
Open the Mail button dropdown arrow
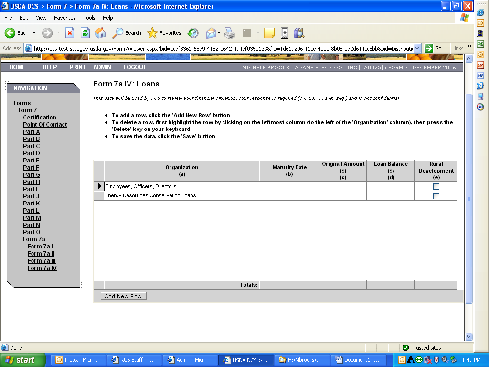point(219,33)
